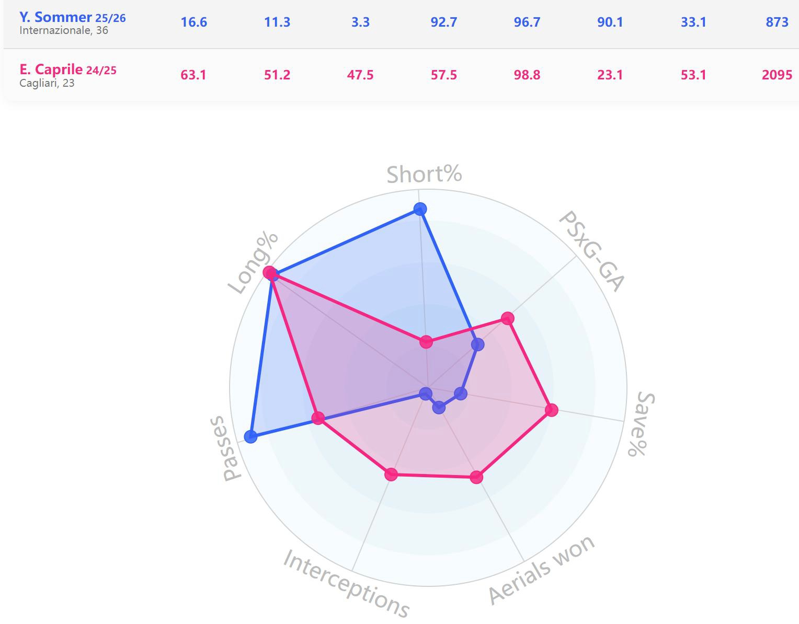Click the Cagliari, 23 team text
Image resolution: width=799 pixels, height=624 pixels.
47,83
